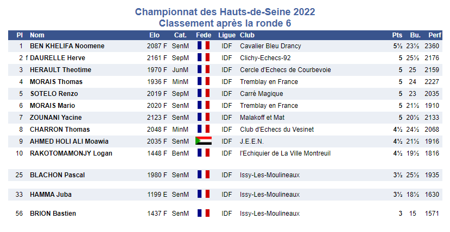450x232 pixels.
Task: Click the Perf column header
Action: pos(434,35)
